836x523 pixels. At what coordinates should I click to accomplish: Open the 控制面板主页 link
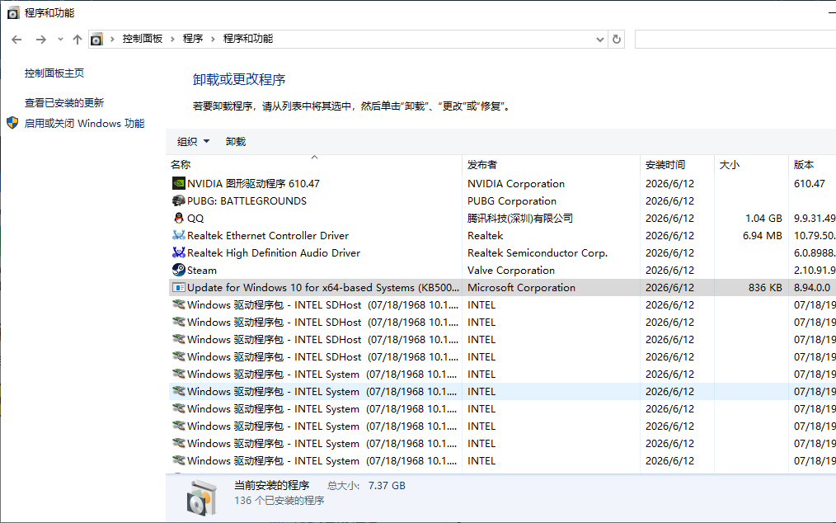[x=54, y=73]
